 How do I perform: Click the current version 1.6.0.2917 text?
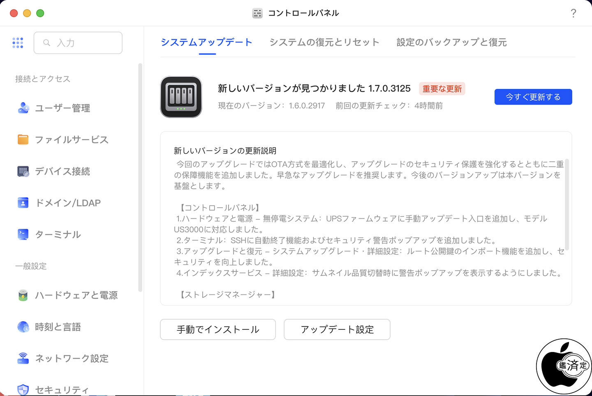tap(271, 106)
